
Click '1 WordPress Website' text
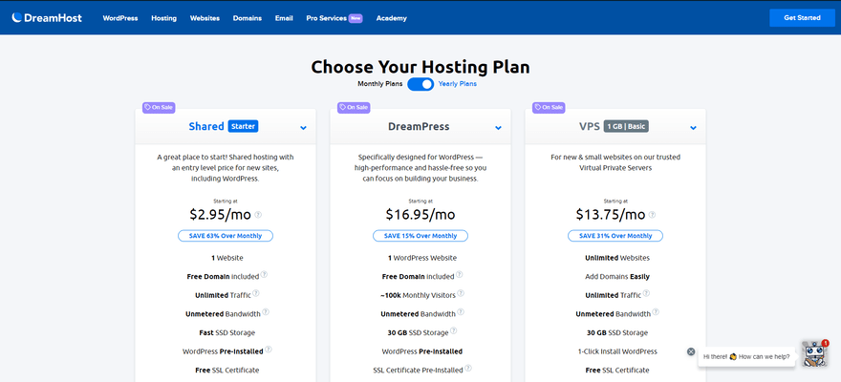point(422,258)
